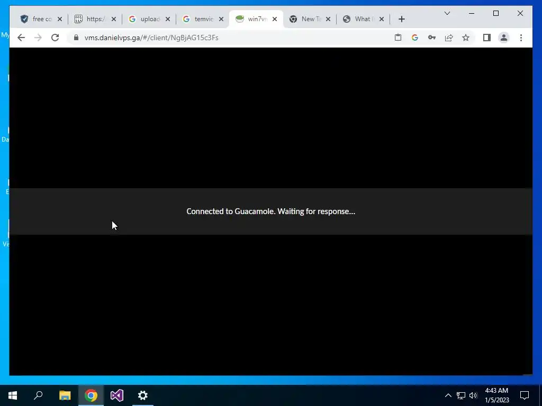
Task: Show hidden system tray icons
Action: tap(448, 395)
